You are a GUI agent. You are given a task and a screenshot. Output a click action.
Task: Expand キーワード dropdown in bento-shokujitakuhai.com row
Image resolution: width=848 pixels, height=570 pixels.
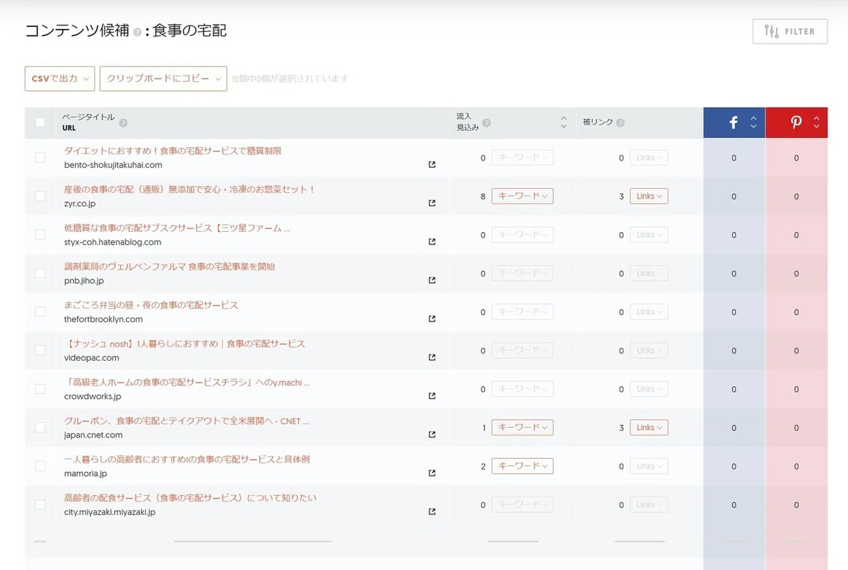coord(522,158)
